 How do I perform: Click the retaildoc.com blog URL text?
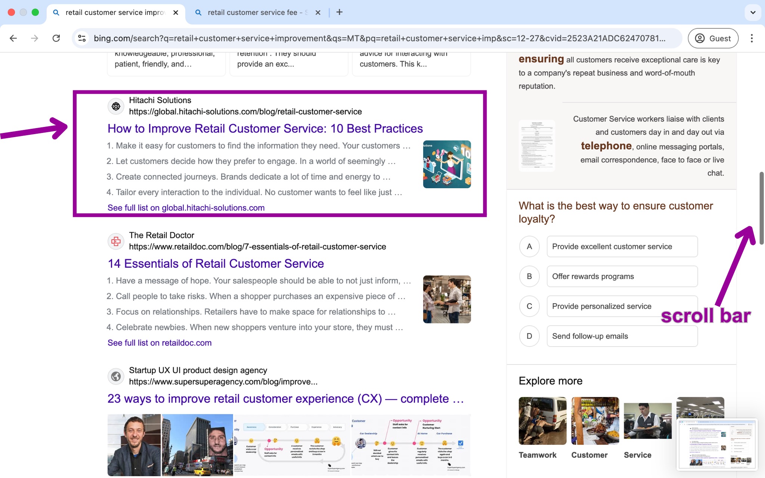257,246
